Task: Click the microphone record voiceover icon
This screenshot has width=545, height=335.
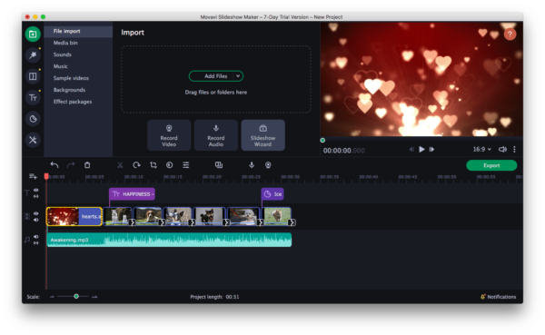Action: click(252, 165)
